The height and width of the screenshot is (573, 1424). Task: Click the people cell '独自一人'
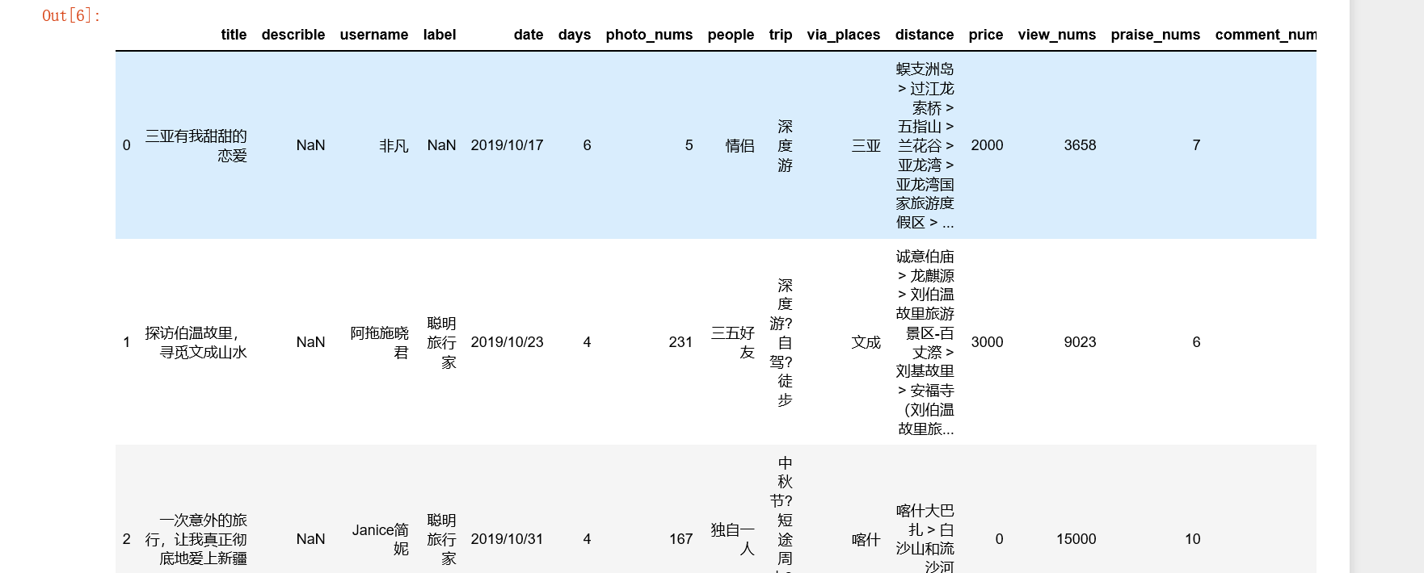(733, 539)
